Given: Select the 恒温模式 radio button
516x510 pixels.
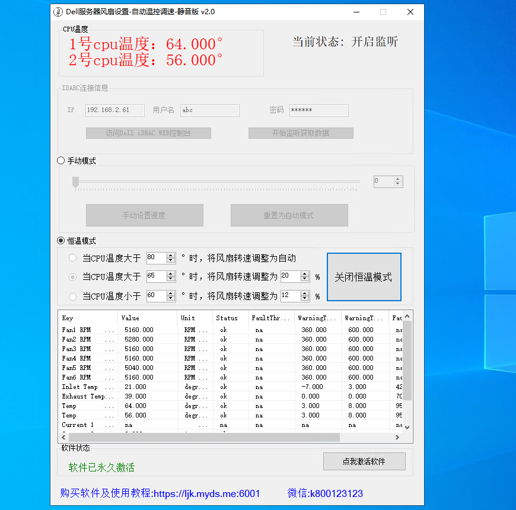Looking at the screenshot, I should coord(61,241).
